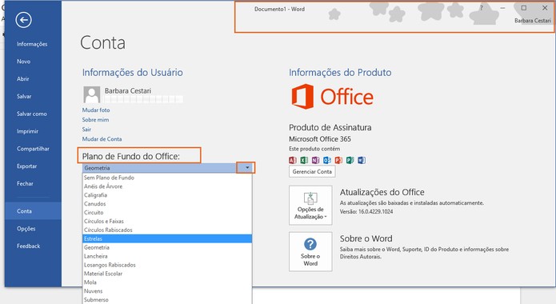Select Geometria in the dropdown list

(x=167, y=247)
